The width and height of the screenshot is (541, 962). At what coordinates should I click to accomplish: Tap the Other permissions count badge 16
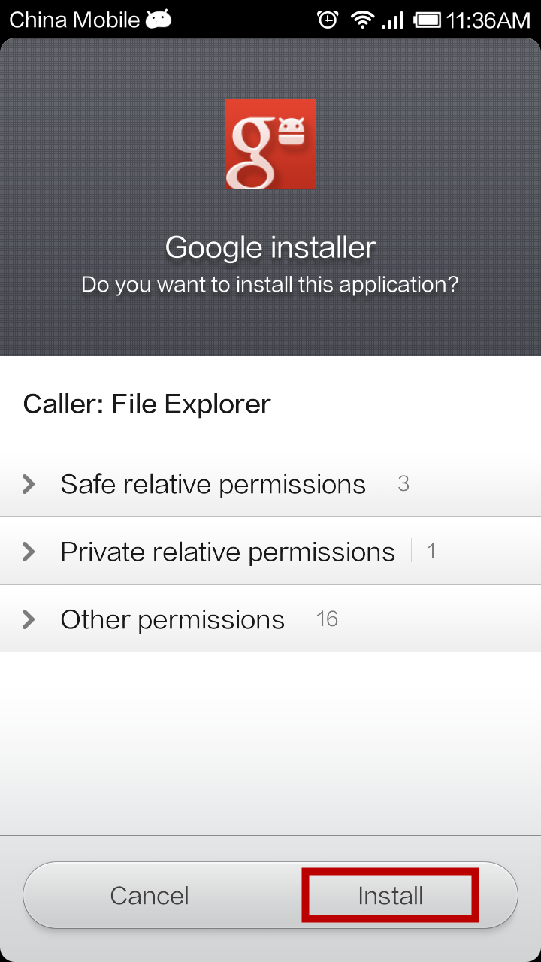click(327, 619)
